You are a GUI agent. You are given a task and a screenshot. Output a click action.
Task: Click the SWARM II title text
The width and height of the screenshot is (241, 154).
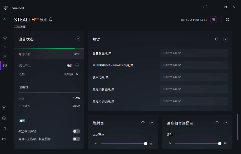pyautogui.click(x=18, y=8)
